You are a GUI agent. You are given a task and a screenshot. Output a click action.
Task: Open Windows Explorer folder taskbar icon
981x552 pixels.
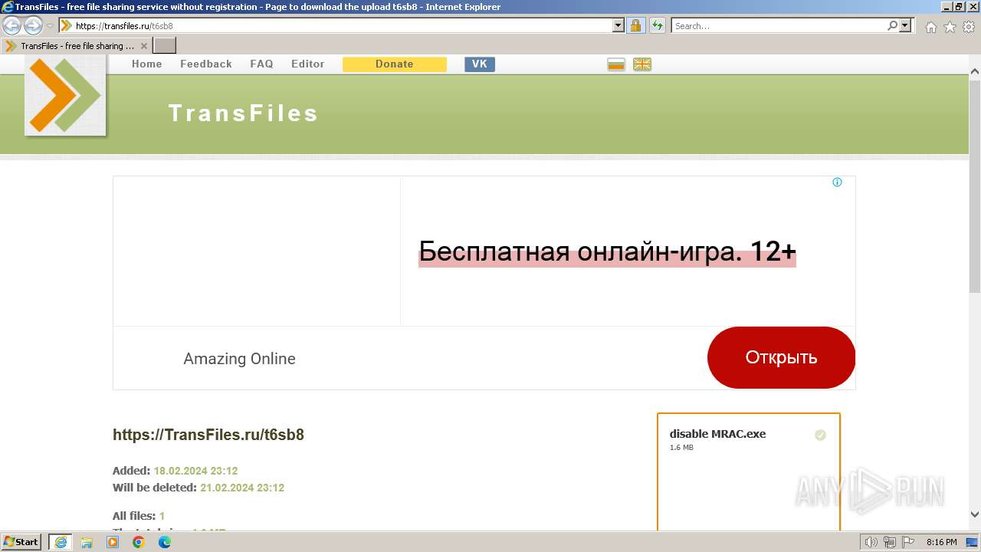[87, 542]
